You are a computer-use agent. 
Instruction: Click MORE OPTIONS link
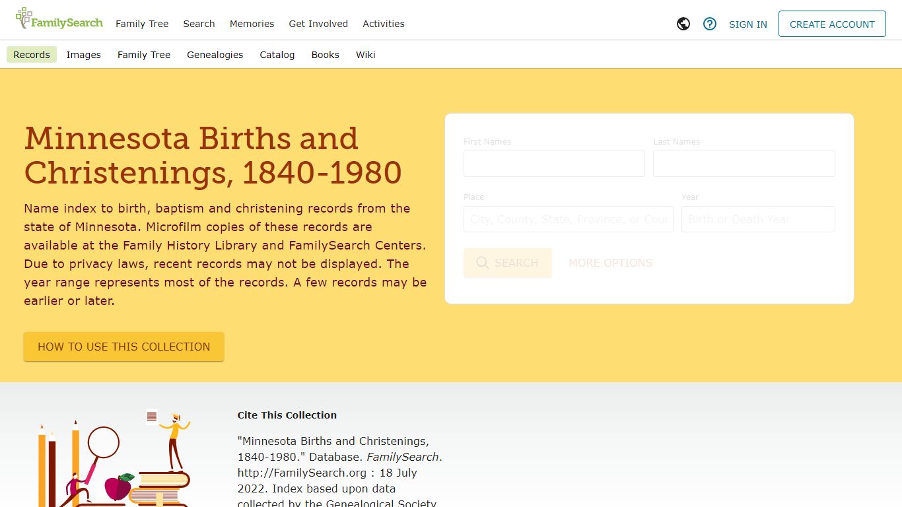point(611,263)
